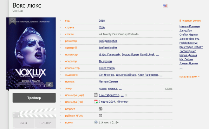Select the слоган text A Twenty-First Century Portrait
Viewport: 209px width, 129px height.
pyautogui.click(x=119, y=34)
